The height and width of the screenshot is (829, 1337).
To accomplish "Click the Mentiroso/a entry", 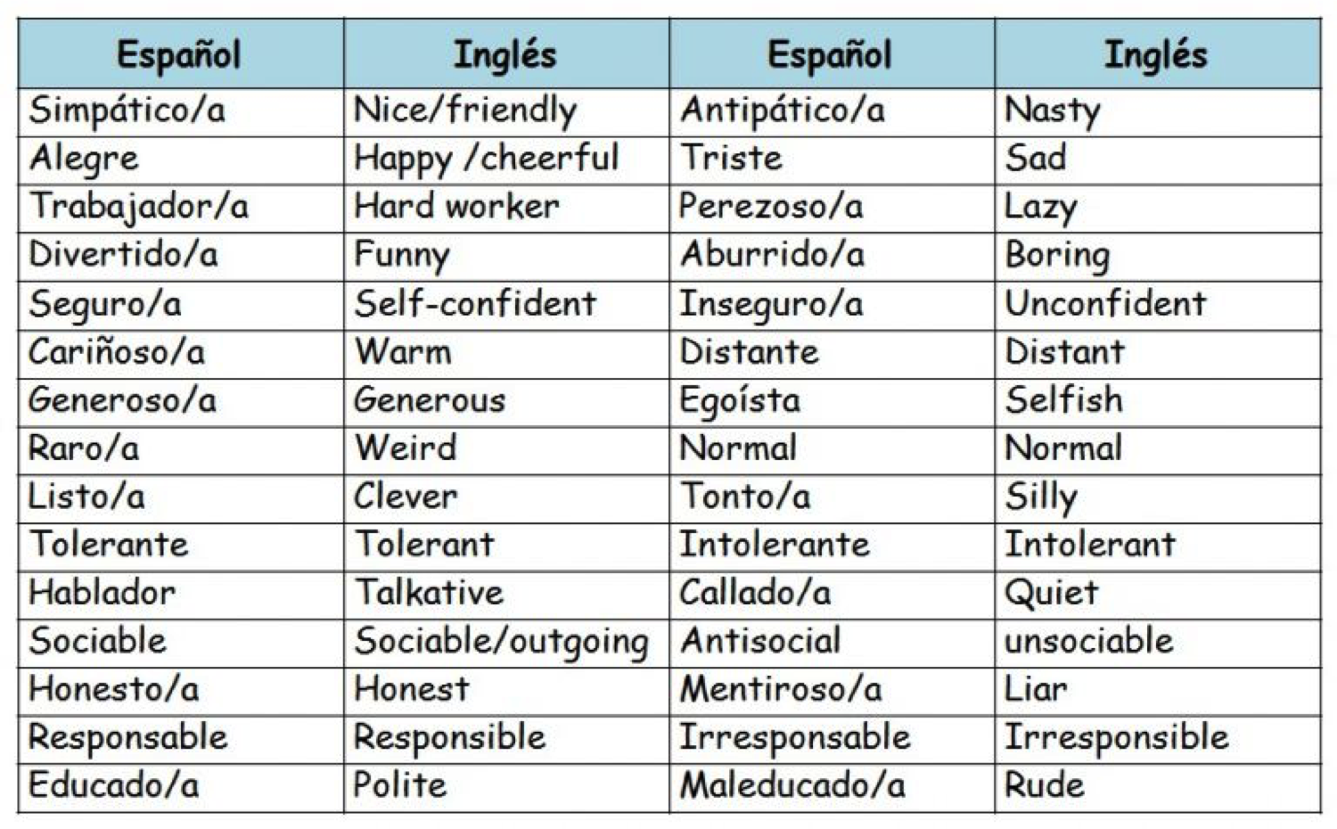I will [x=781, y=689].
